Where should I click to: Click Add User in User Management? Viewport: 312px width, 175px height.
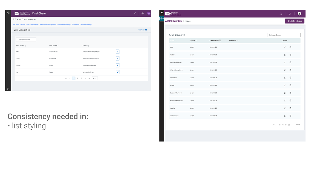[x=142, y=30]
